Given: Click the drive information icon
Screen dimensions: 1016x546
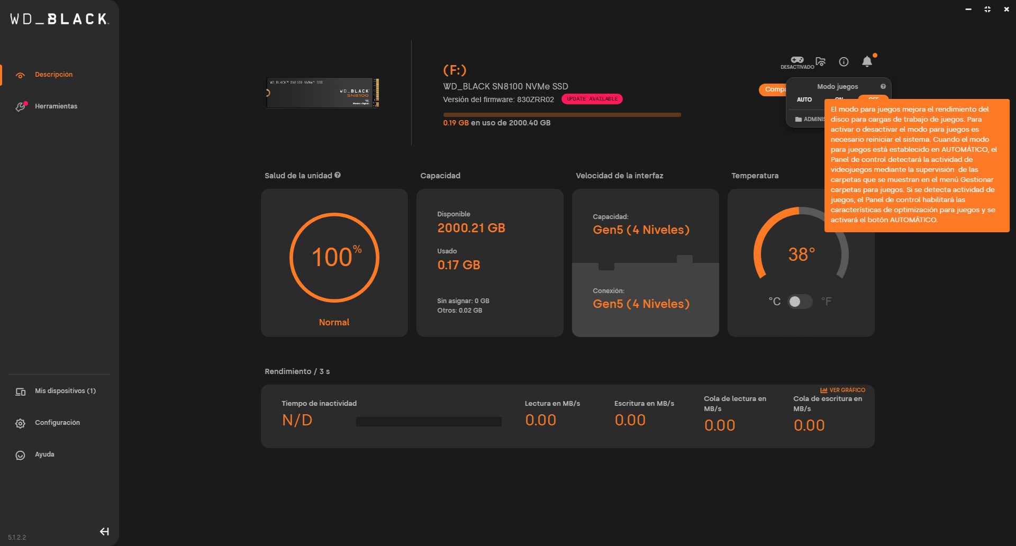Looking at the screenshot, I should click(x=844, y=62).
